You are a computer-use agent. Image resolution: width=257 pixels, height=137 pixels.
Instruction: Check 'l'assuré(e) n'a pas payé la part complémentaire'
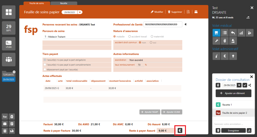click(x=45, y=65)
